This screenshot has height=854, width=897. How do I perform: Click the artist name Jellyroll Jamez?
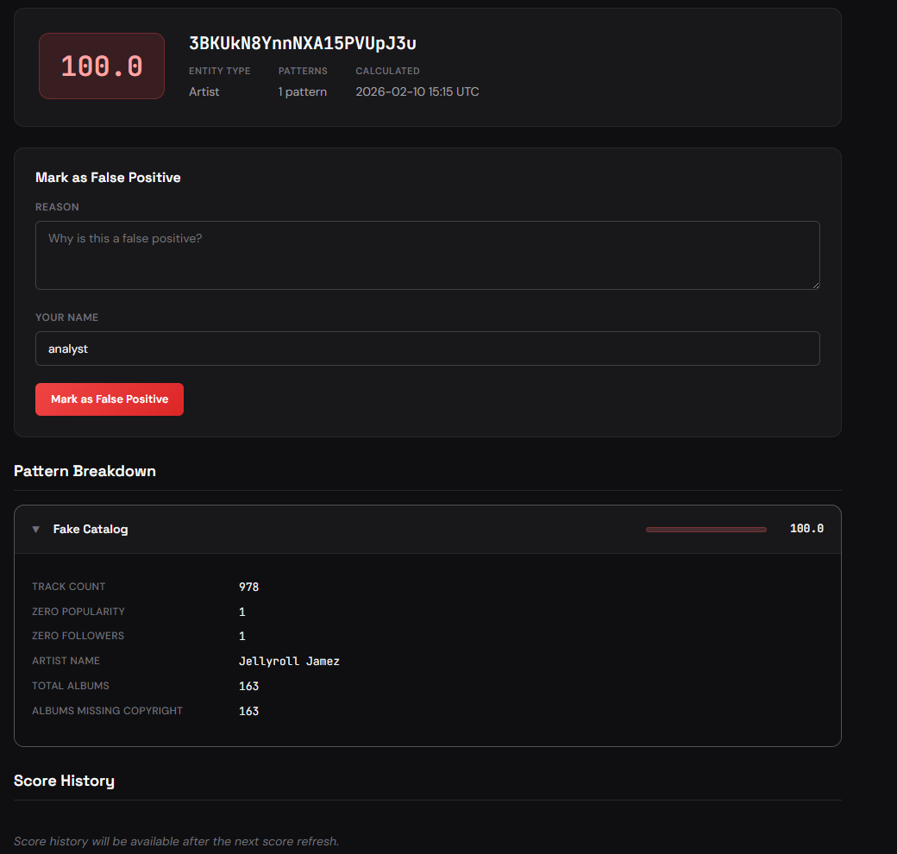[289, 661]
